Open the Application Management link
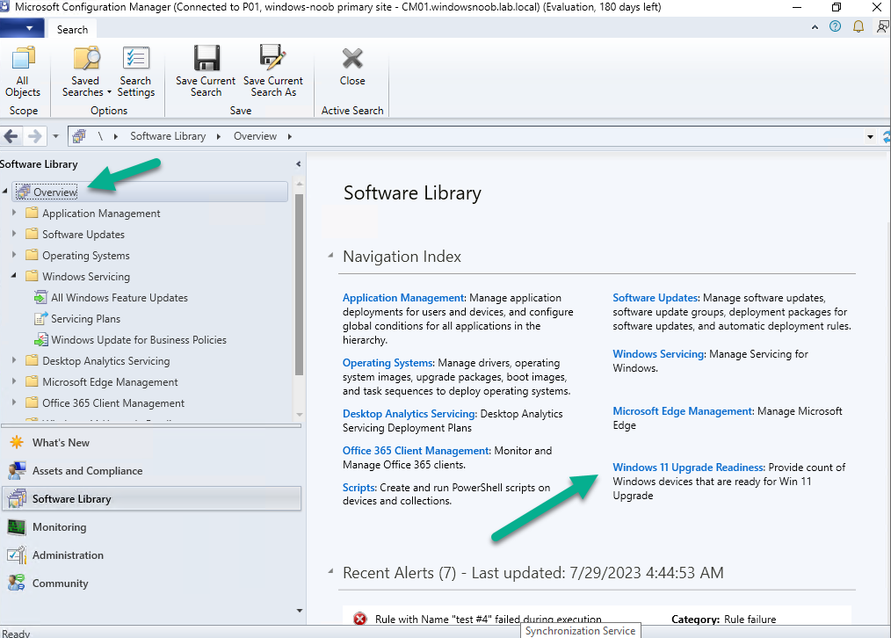Screen dimensions: 891x638 pos(403,298)
